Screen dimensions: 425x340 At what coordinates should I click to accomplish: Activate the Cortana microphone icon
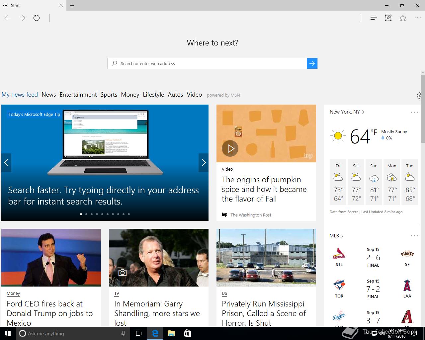[x=123, y=333]
